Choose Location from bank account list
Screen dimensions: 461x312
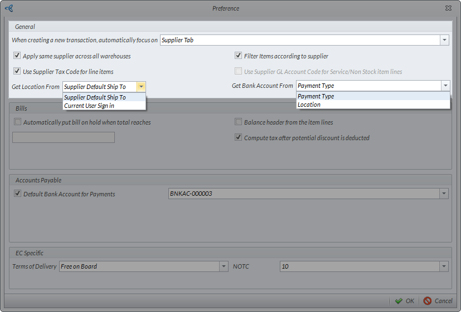click(x=309, y=105)
